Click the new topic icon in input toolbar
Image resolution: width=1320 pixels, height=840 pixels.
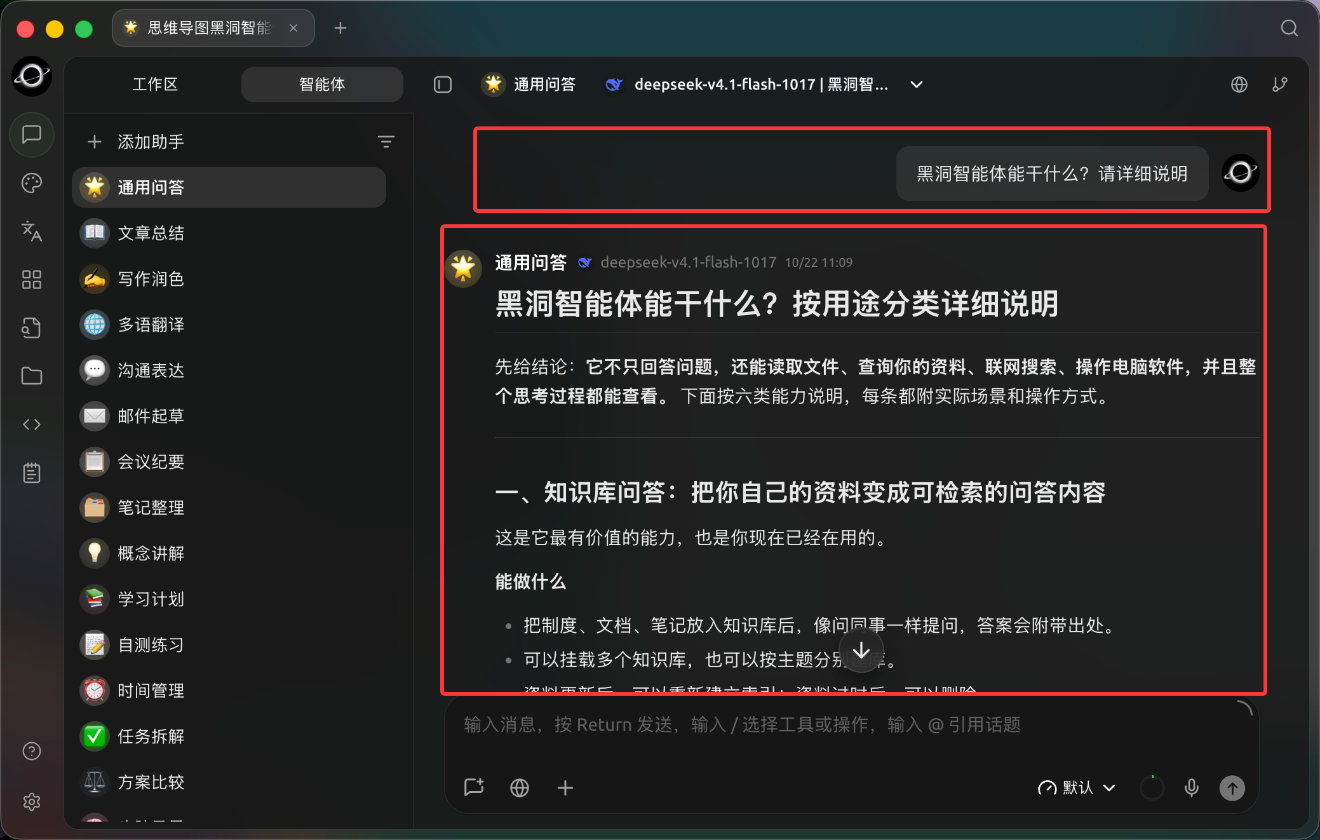coord(474,788)
